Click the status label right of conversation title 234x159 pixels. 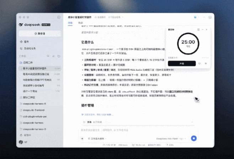click(x=100, y=17)
